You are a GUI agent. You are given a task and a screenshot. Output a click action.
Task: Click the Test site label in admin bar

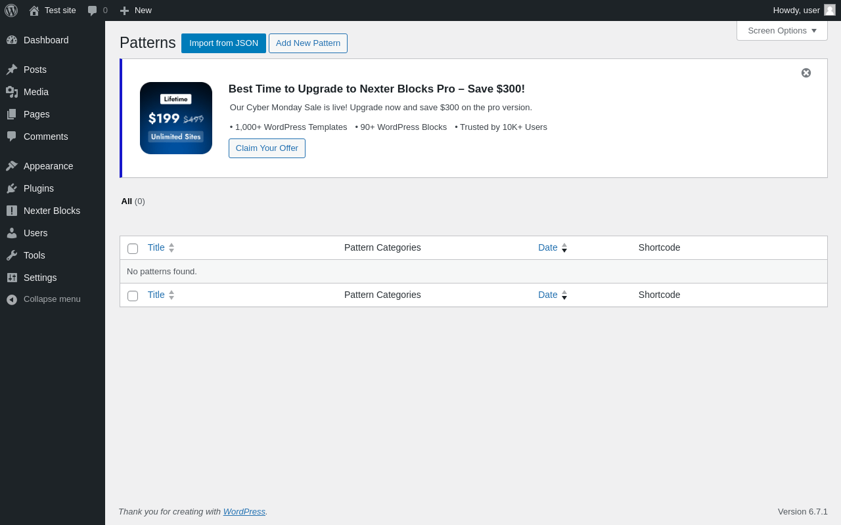click(60, 10)
